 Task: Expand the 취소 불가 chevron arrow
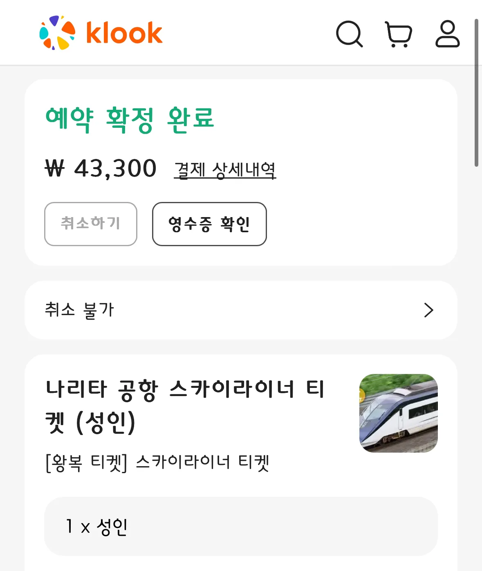(x=428, y=310)
